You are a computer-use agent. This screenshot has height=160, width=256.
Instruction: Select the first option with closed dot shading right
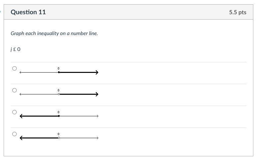[14, 69]
